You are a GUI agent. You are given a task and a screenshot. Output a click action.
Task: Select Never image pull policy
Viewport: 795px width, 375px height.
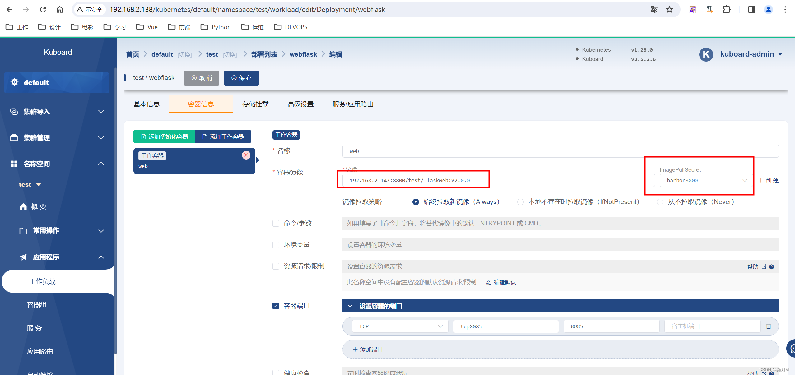[660, 202]
